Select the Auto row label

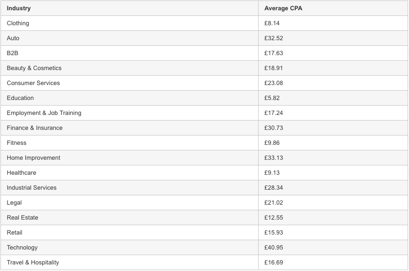pyautogui.click(x=13, y=38)
